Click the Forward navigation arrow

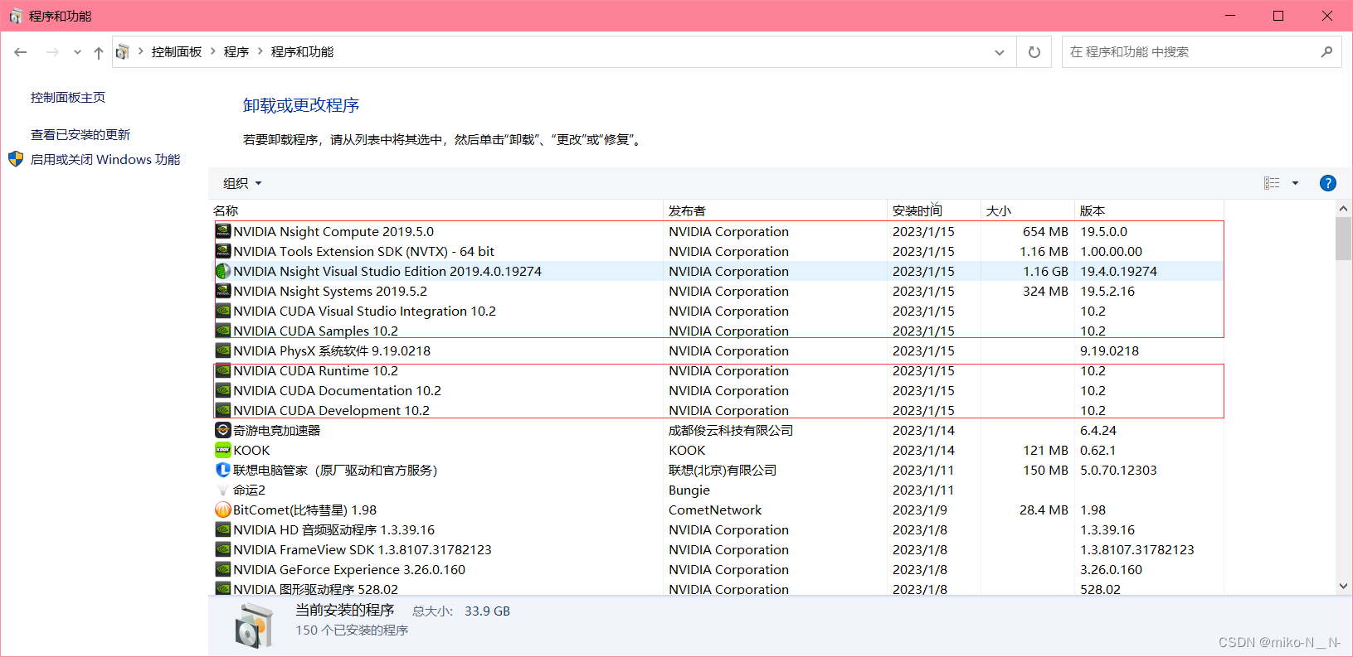[52, 52]
